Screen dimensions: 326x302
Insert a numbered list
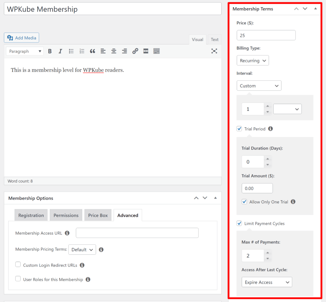(82, 51)
